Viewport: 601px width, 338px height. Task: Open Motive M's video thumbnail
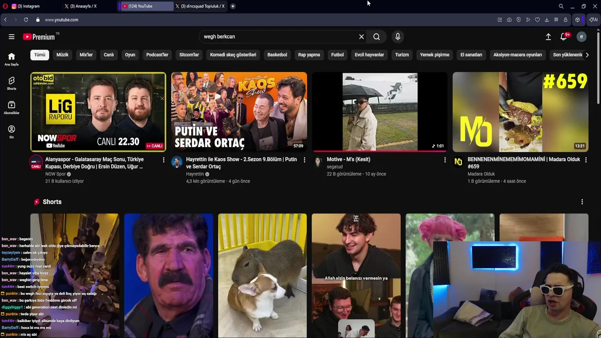point(380,112)
